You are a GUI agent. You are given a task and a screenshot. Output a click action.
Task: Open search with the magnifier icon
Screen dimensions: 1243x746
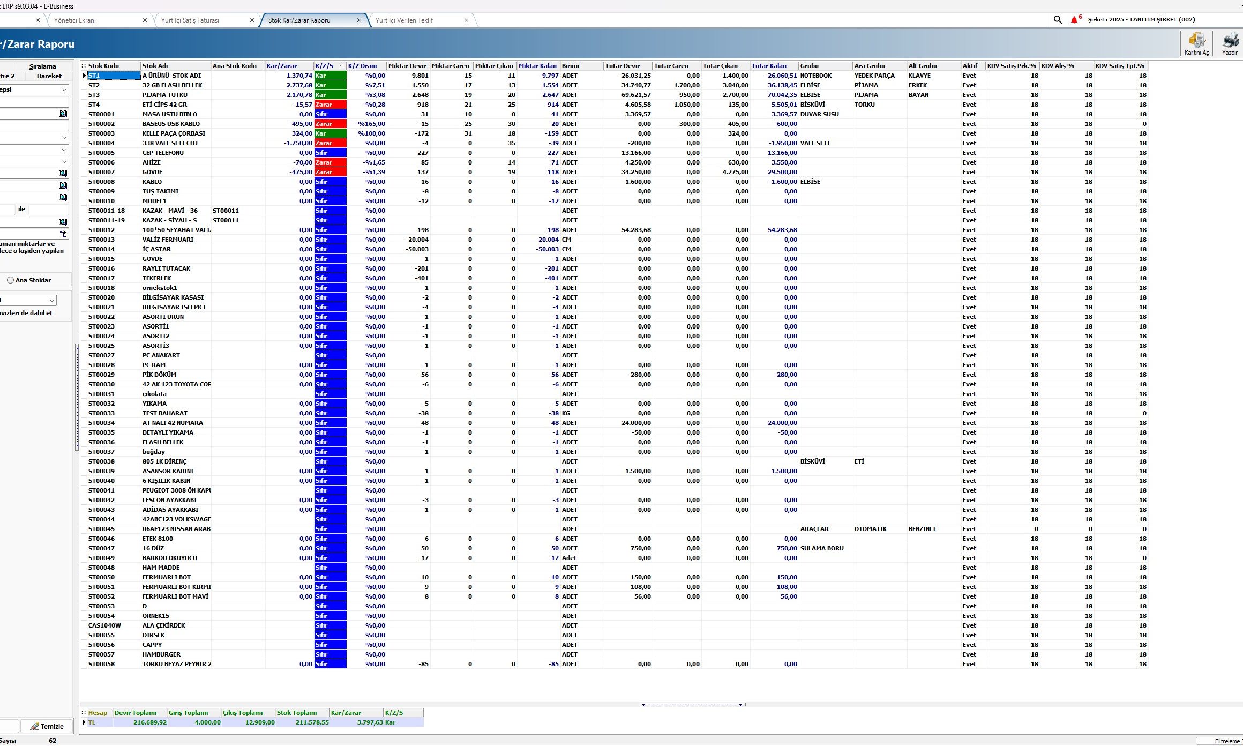(1057, 20)
